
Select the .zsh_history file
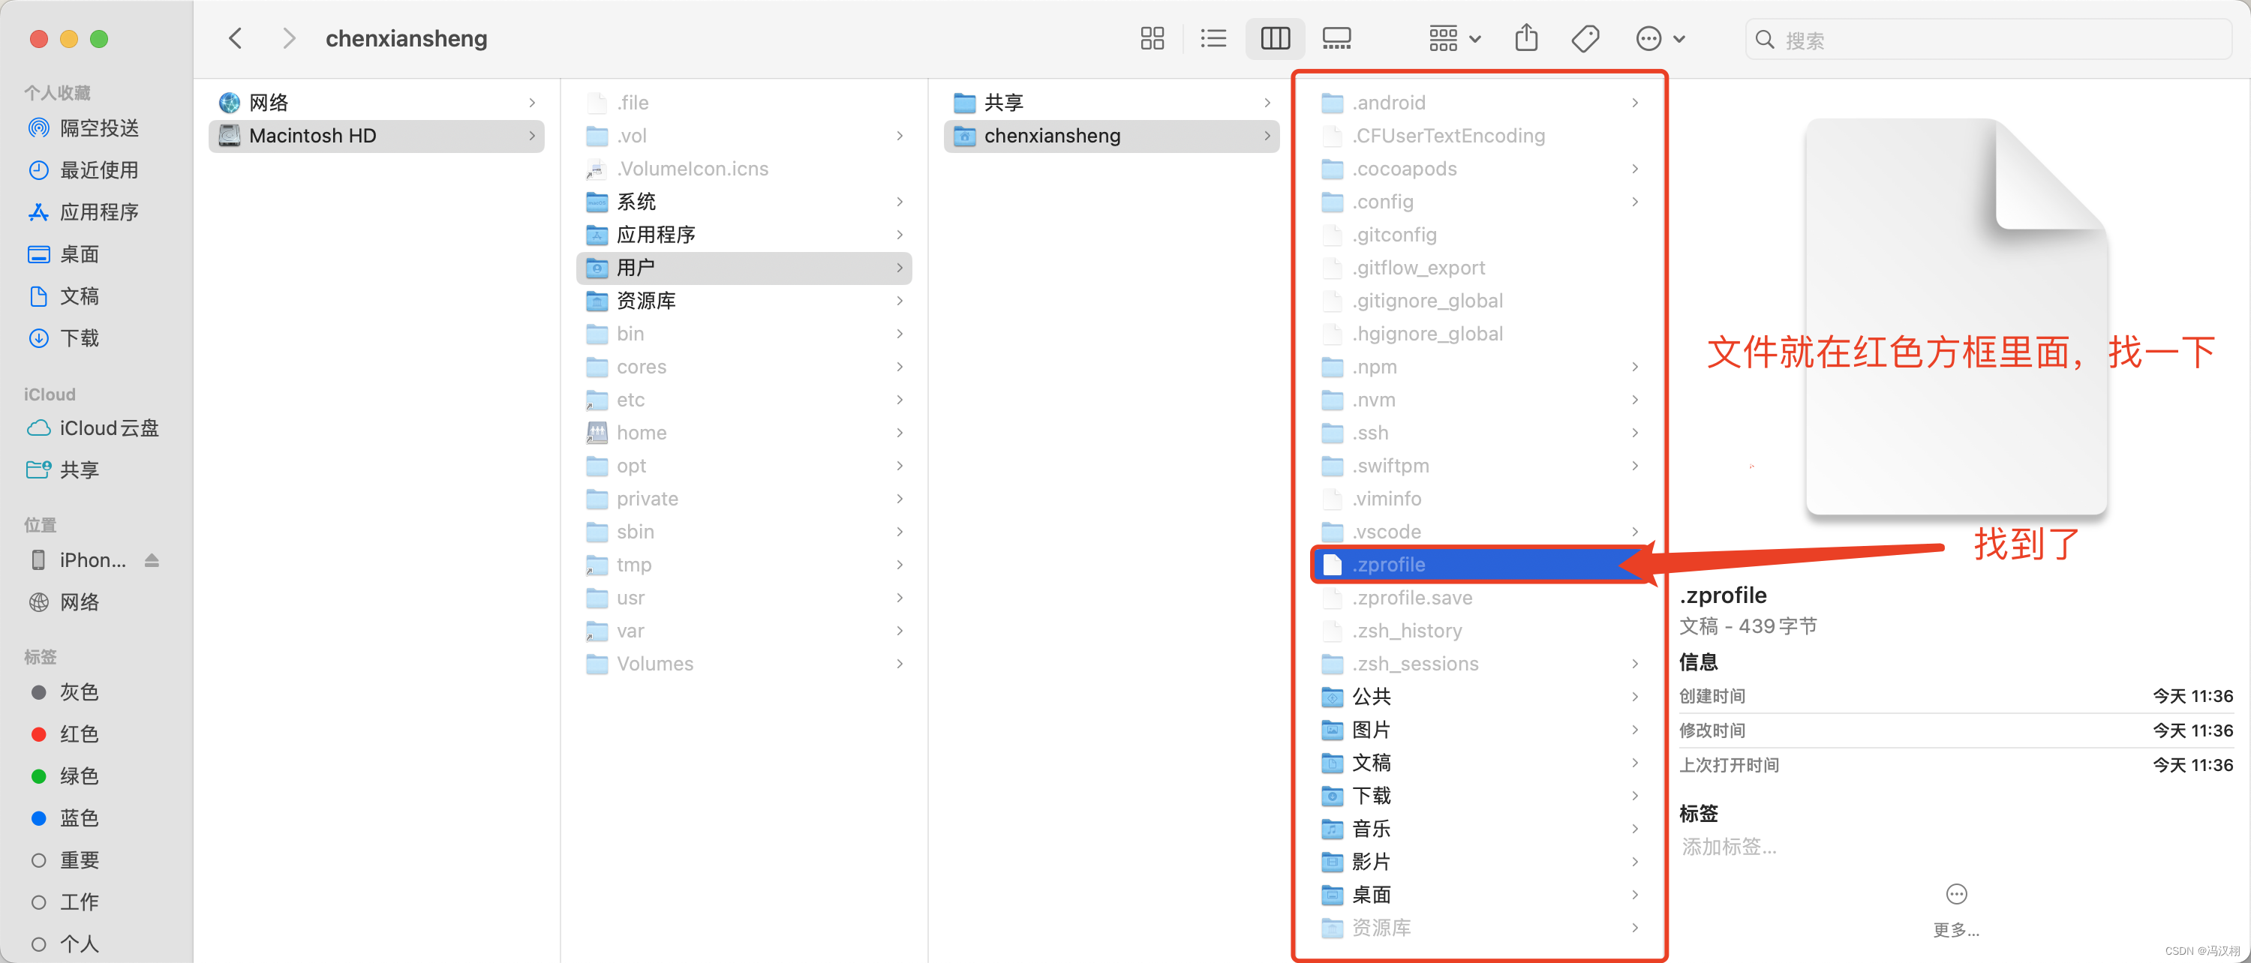pyautogui.click(x=1480, y=630)
